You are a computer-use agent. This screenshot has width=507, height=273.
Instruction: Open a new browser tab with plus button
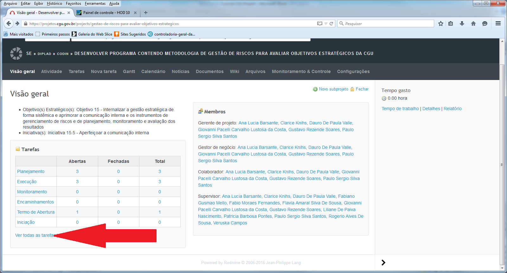(146, 13)
